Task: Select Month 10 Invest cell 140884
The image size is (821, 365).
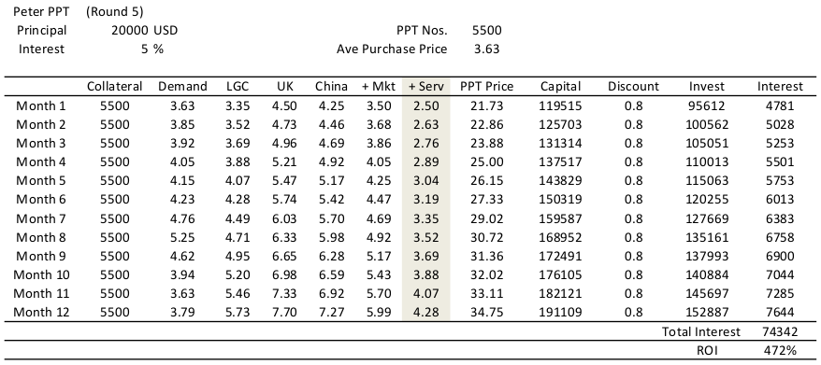Action: click(706, 274)
